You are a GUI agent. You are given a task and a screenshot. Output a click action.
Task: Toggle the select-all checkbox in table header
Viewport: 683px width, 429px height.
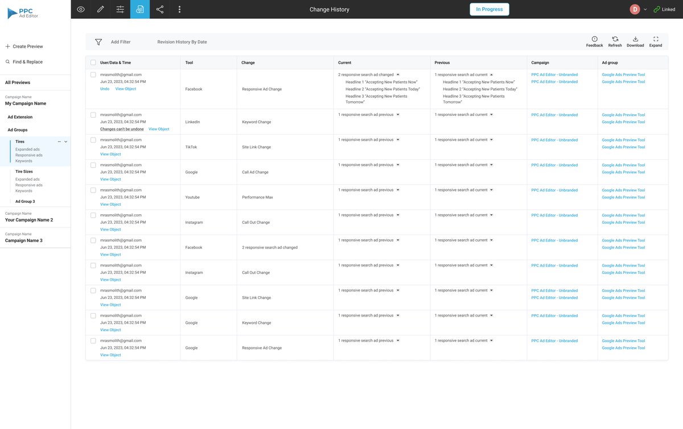point(93,63)
